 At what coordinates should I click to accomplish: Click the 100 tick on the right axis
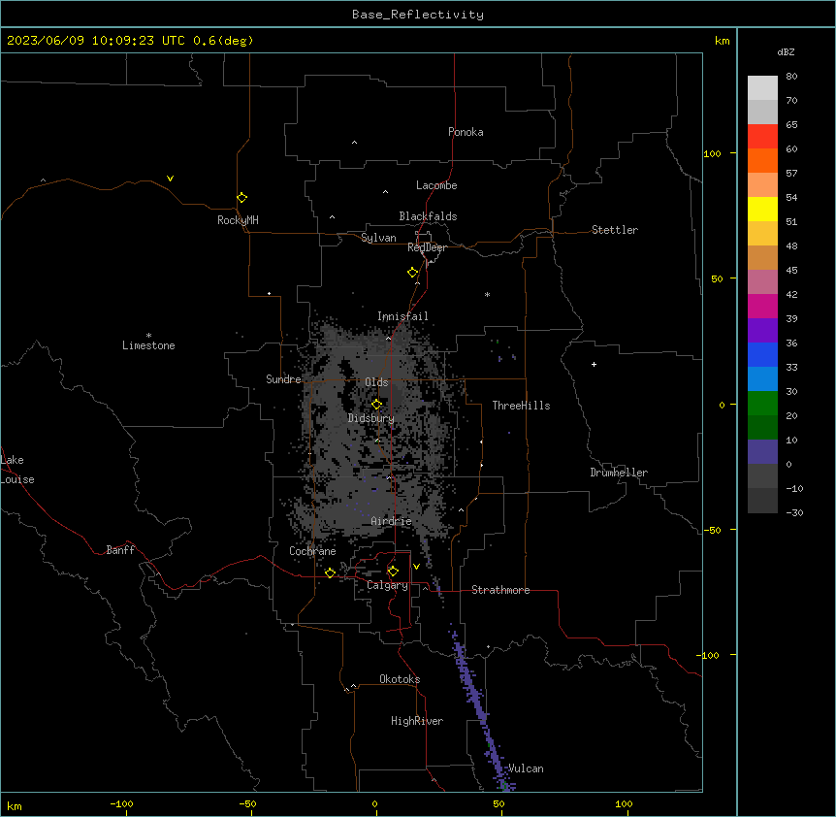point(712,153)
